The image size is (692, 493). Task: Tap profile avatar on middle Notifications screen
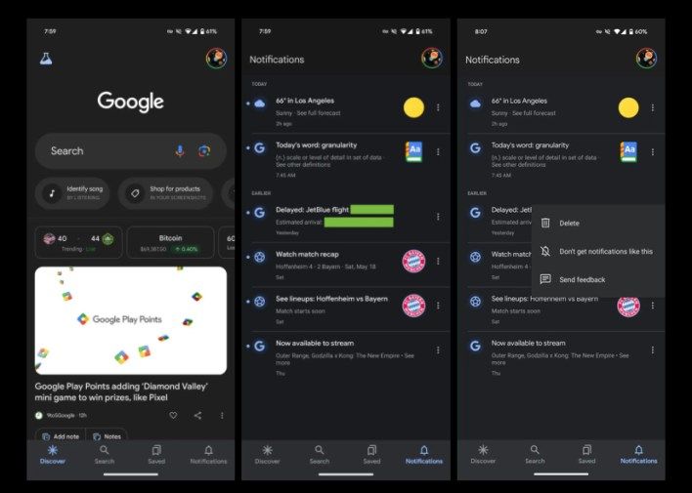coord(432,59)
